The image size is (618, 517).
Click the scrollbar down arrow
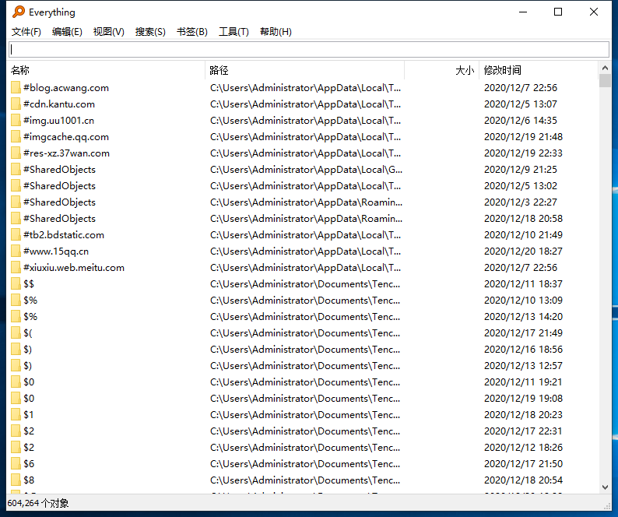(x=606, y=487)
